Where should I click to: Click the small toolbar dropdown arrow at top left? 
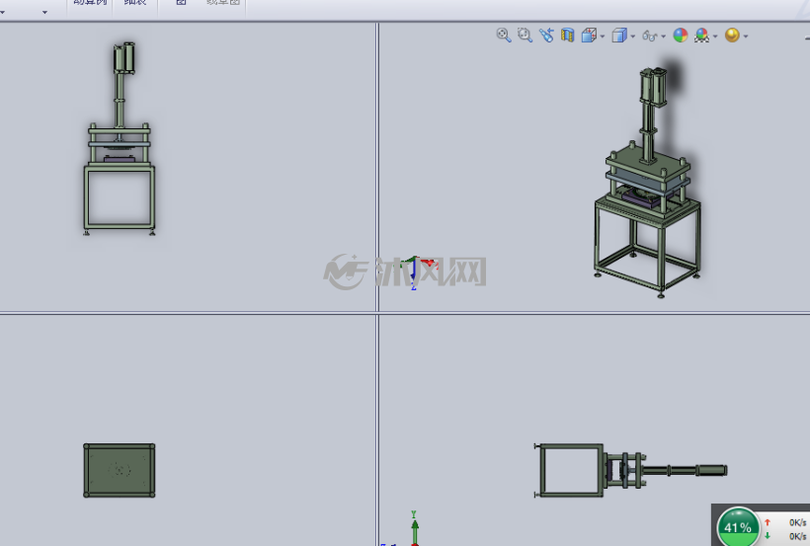click(44, 12)
